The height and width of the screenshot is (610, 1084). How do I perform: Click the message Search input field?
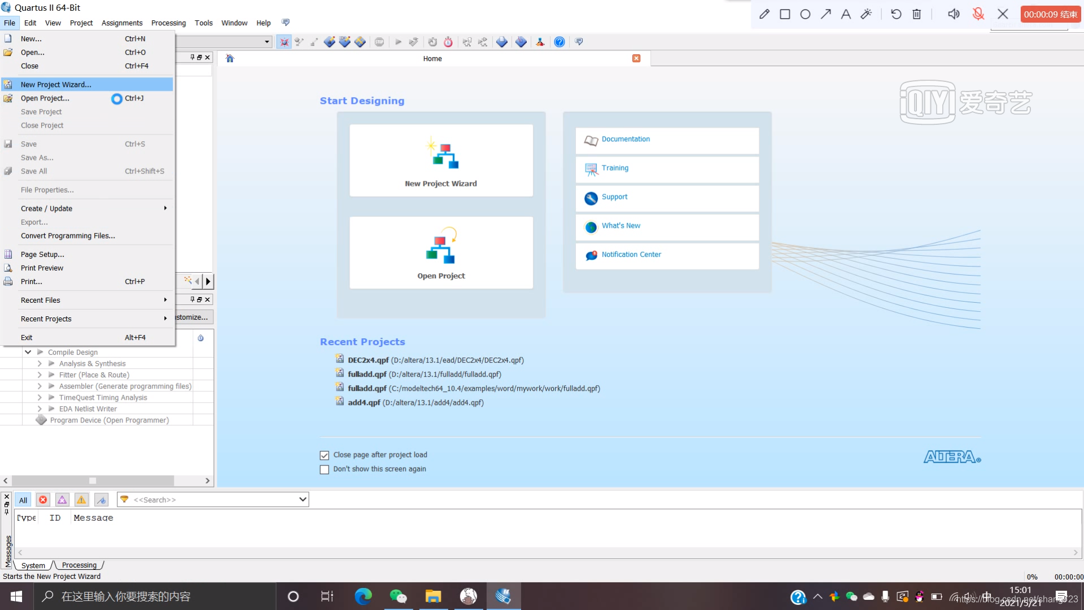(213, 499)
